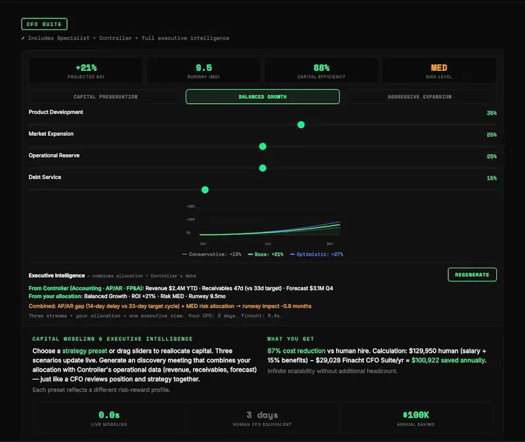Click the Operational Reserve label
The height and width of the screenshot is (442, 525).
click(54, 155)
